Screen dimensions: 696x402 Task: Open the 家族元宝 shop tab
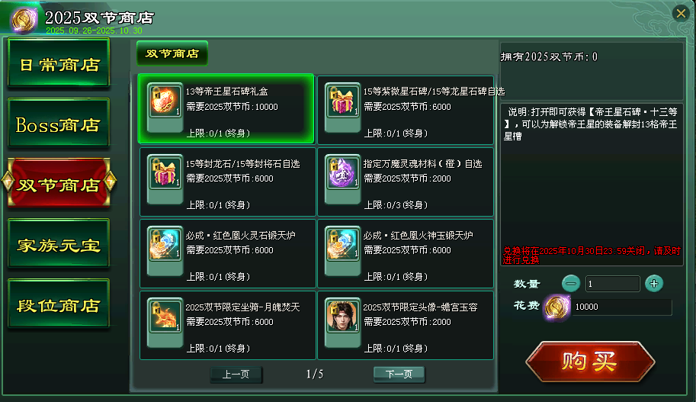click(x=59, y=244)
